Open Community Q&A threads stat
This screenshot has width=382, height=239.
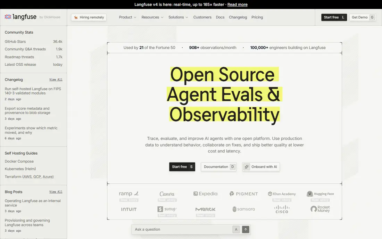(x=33, y=49)
